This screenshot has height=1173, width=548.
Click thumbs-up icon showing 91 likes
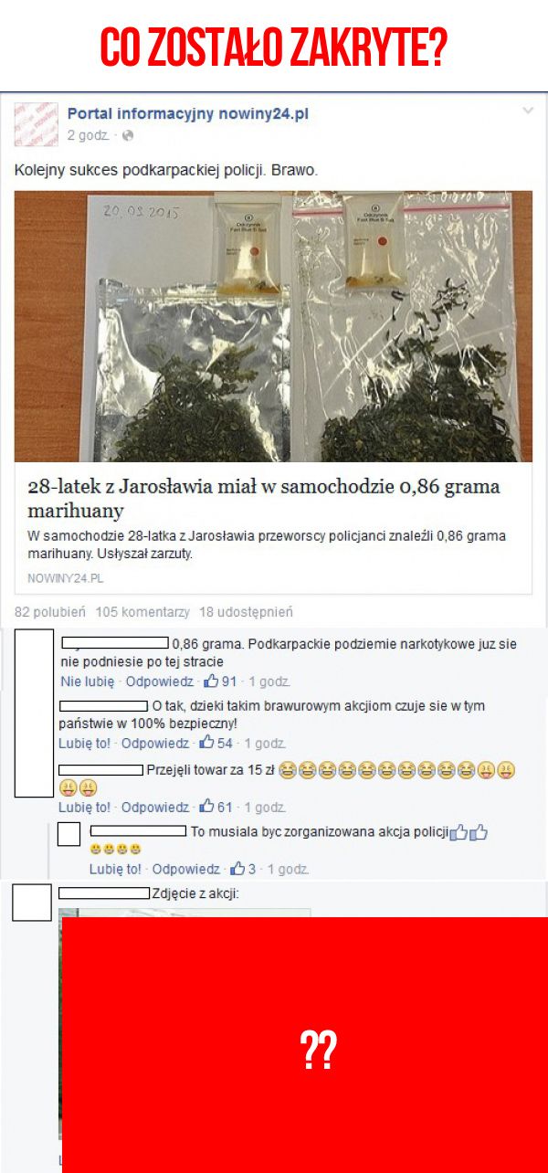[211, 681]
